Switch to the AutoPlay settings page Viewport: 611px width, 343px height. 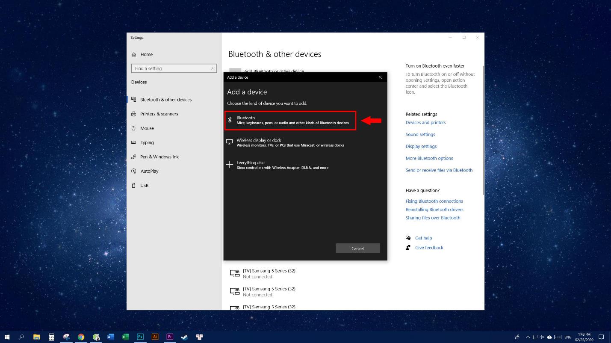pos(149,171)
